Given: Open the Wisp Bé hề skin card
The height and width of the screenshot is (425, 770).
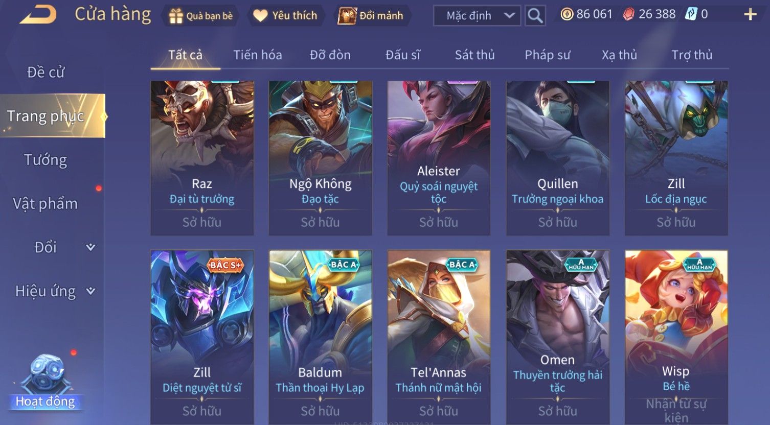Looking at the screenshot, I should click(x=676, y=337).
